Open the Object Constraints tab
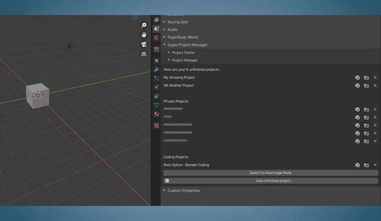This screenshot has height=221, width=381. pyautogui.click(x=156, y=96)
